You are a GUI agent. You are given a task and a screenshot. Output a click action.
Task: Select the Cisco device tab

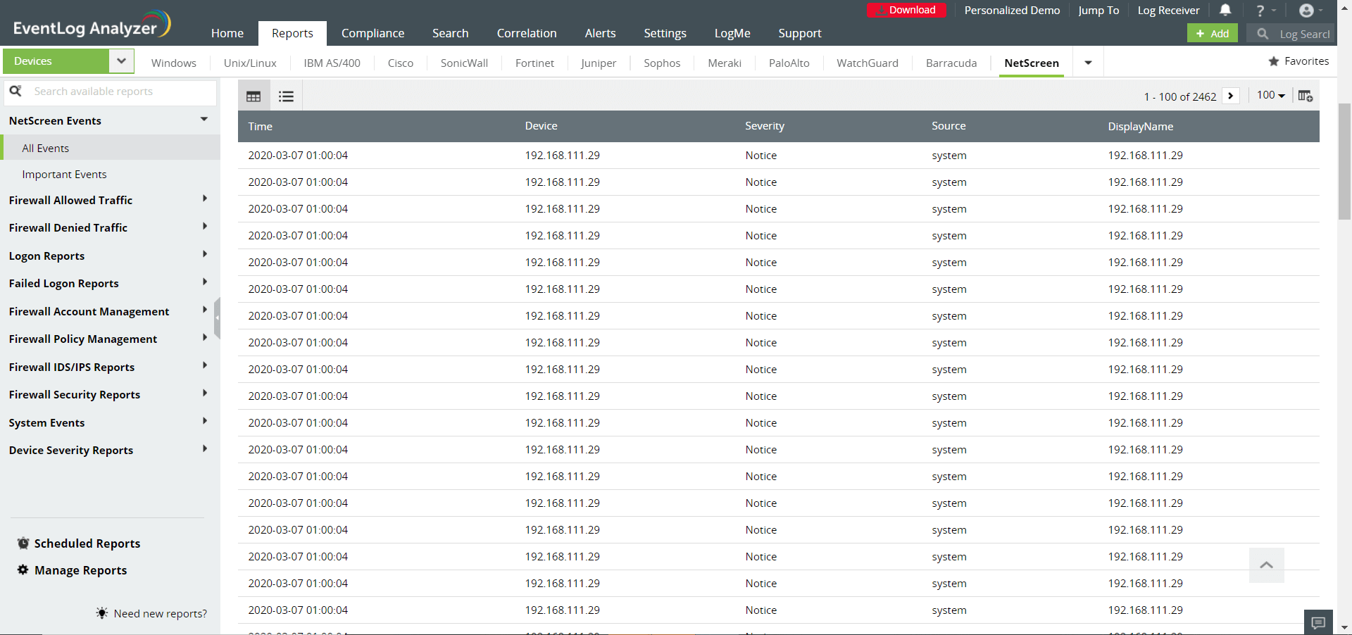[x=401, y=63]
